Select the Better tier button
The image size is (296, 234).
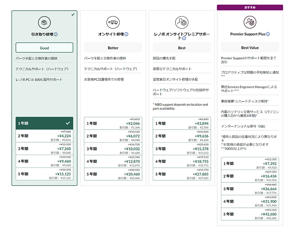pyautogui.click(x=113, y=48)
